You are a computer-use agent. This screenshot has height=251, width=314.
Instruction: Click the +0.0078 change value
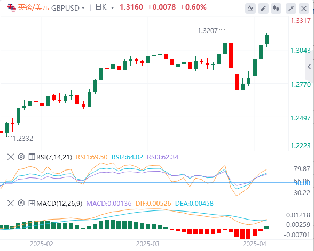click(162, 7)
